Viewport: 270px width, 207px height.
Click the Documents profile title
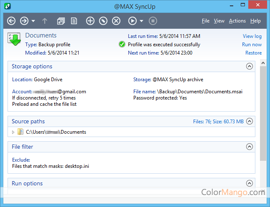[41, 35]
